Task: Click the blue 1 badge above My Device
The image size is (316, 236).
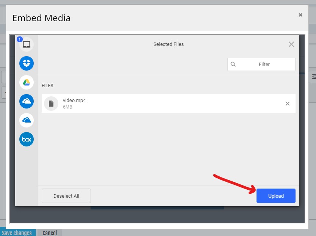Action: click(19, 38)
